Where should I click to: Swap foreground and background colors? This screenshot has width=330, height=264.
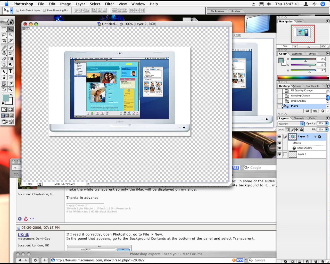point(11,95)
